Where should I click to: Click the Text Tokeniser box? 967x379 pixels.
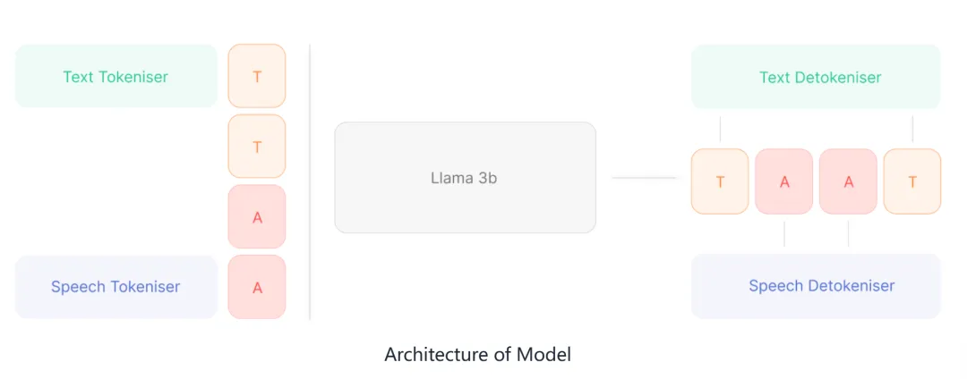[x=116, y=76]
